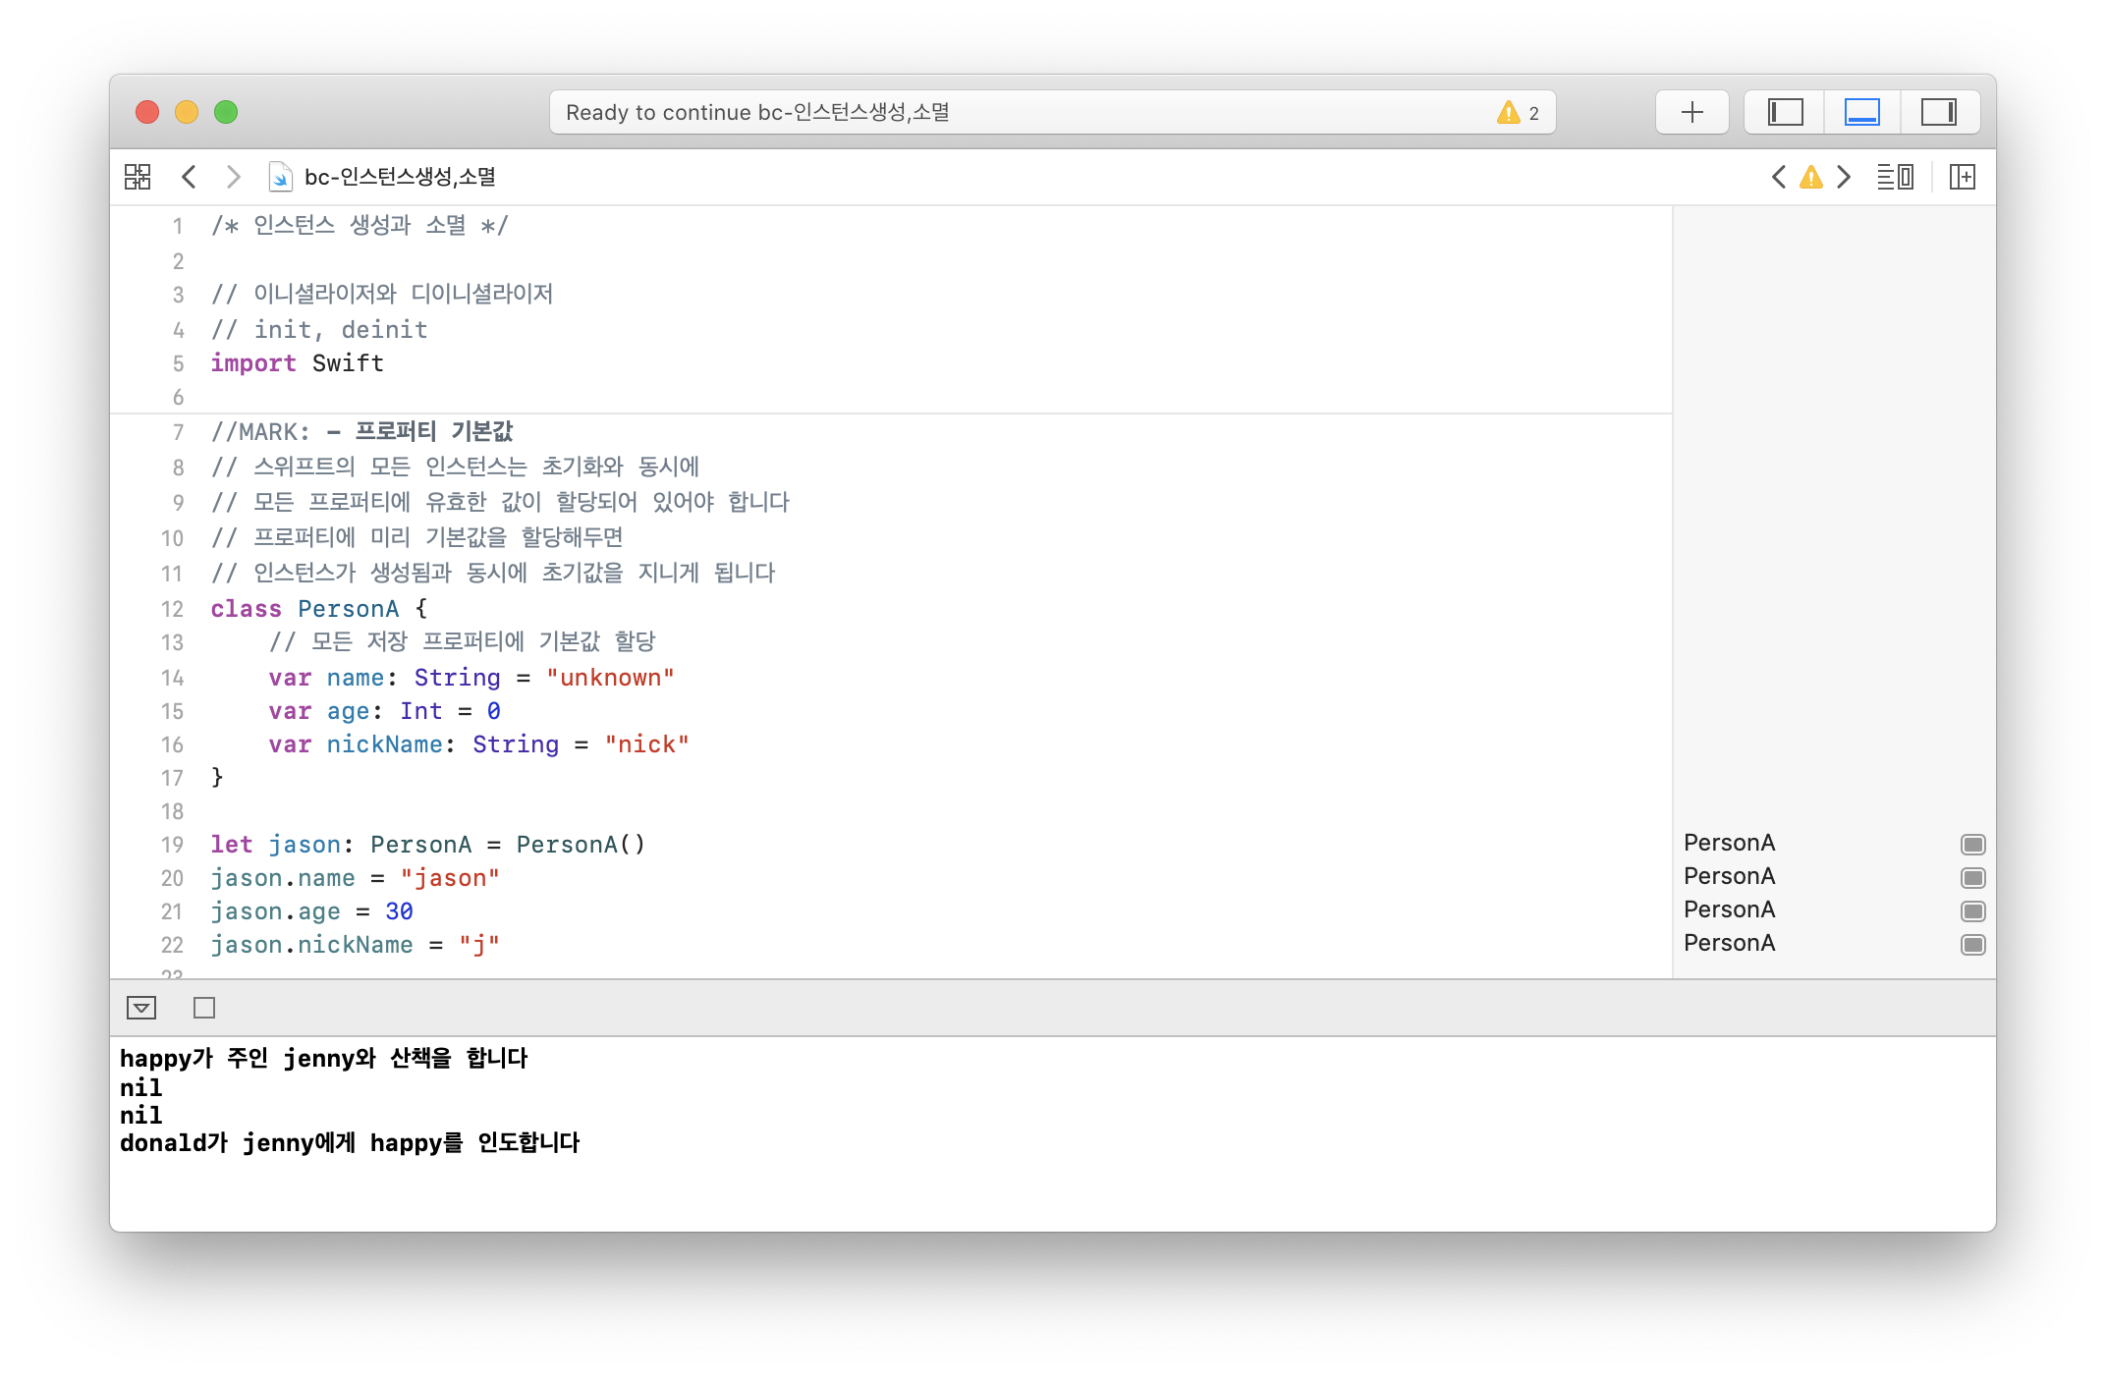Image resolution: width=2106 pixels, height=1377 pixels.
Task: Show result inline for line 22
Action: 1972,945
